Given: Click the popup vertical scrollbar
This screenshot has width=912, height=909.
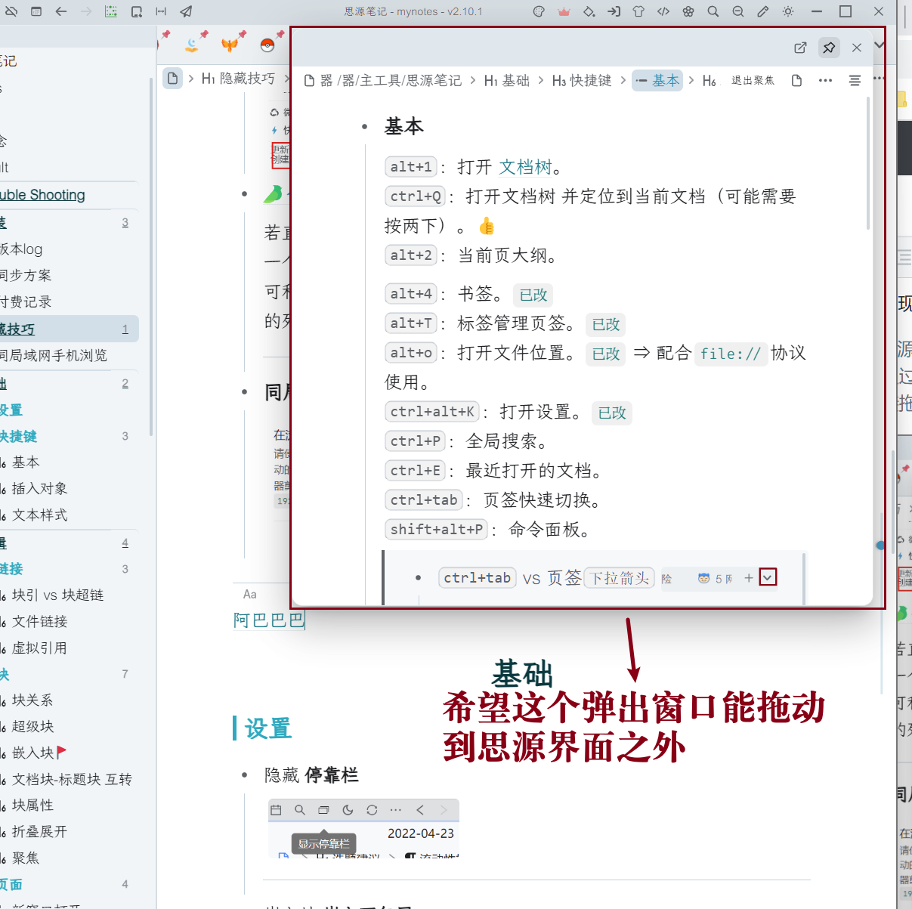Looking at the screenshot, I should click(x=868, y=162).
